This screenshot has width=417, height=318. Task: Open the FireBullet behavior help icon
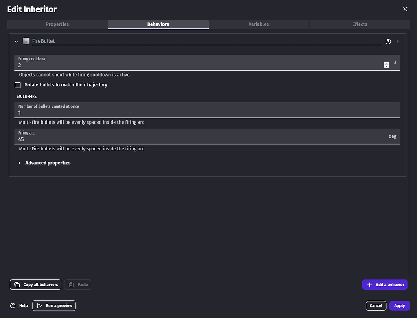click(388, 42)
